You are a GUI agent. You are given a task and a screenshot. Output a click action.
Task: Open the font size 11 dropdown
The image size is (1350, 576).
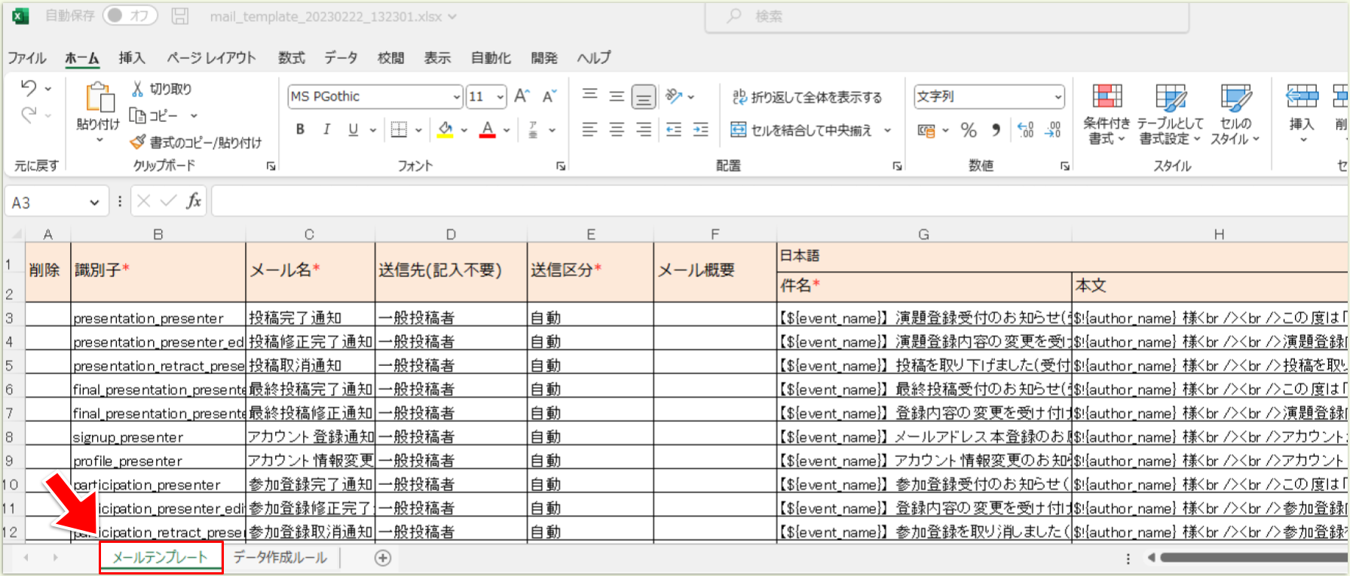click(501, 97)
